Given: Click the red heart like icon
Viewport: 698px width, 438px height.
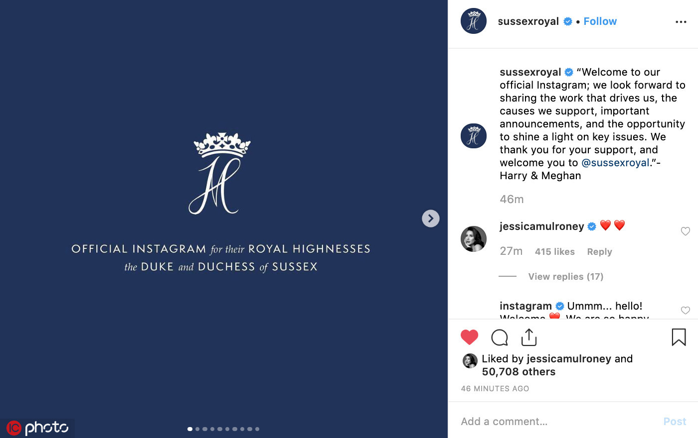Looking at the screenshot, I should (469, 337).
